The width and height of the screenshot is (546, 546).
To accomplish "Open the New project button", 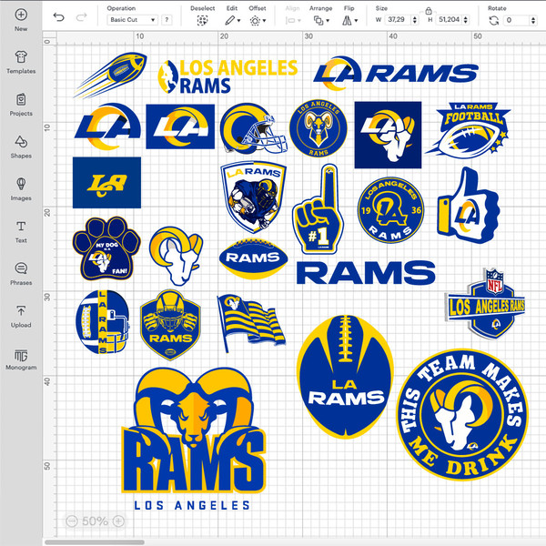I will tap(21, 20).
